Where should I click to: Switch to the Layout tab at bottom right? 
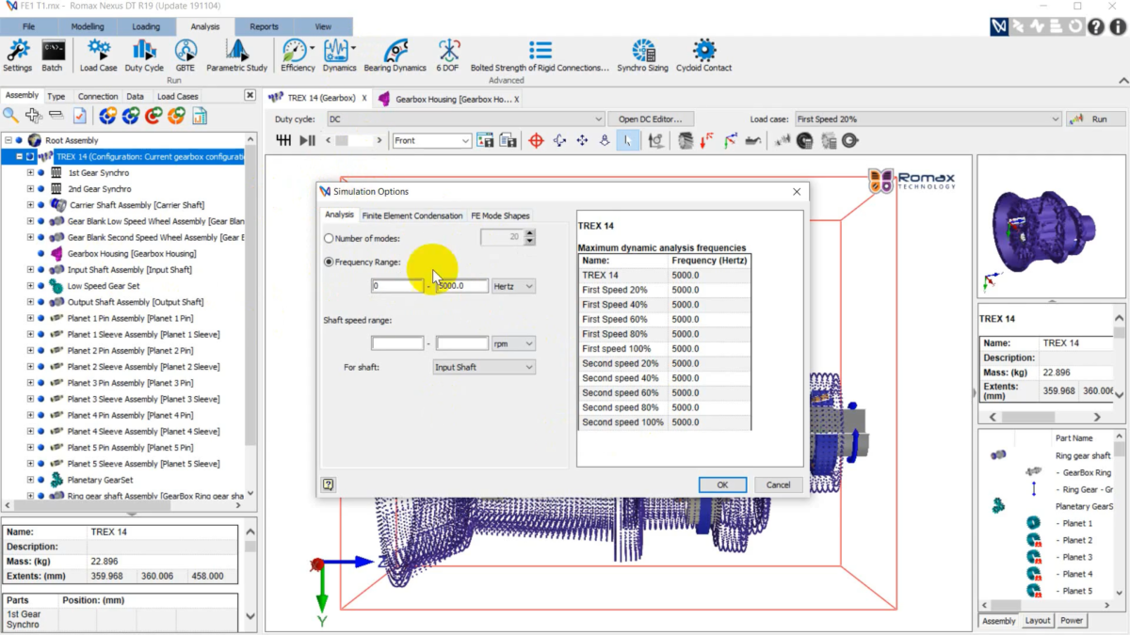pyautogui.click(x=1038, y=621)
